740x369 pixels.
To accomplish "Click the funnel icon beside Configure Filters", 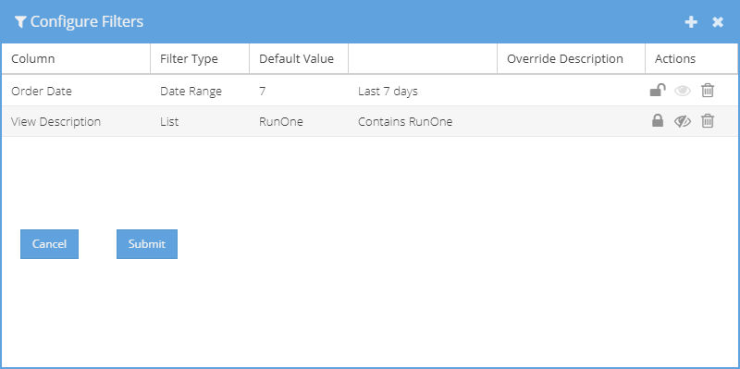I will click(x=19, y=21).
